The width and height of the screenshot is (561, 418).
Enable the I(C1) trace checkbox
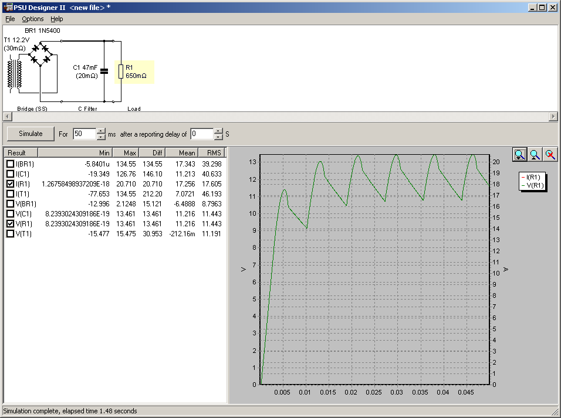pyautogui.click(x=11, y=174)
